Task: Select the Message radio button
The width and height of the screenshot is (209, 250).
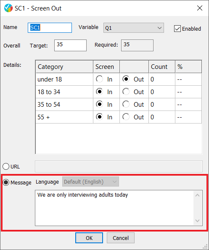Action: (x=6, y=182)
